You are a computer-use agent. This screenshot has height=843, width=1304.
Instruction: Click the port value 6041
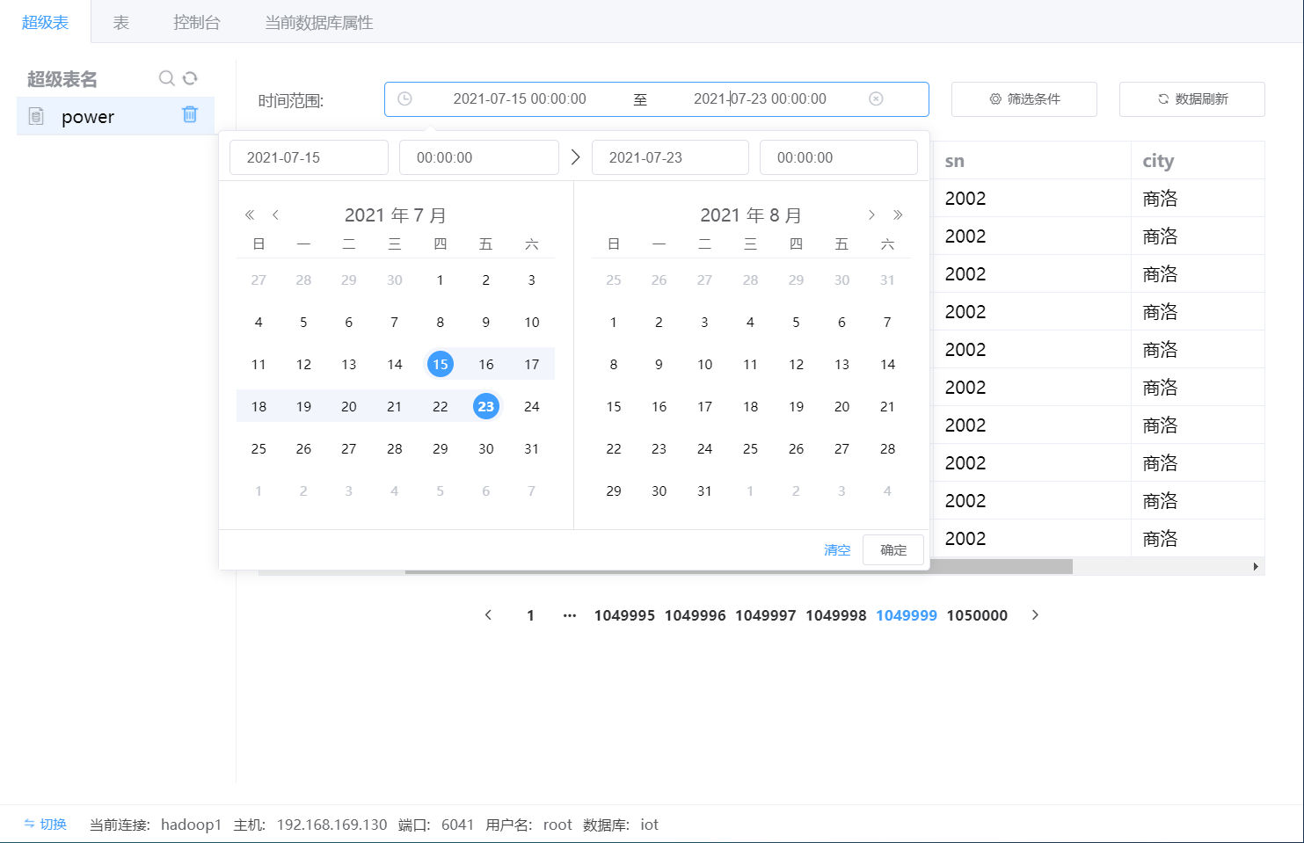click(457, 825)
